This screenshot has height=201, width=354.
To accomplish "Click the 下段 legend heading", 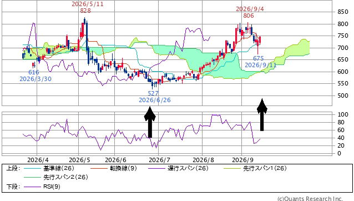I will (x=13, y=187).
